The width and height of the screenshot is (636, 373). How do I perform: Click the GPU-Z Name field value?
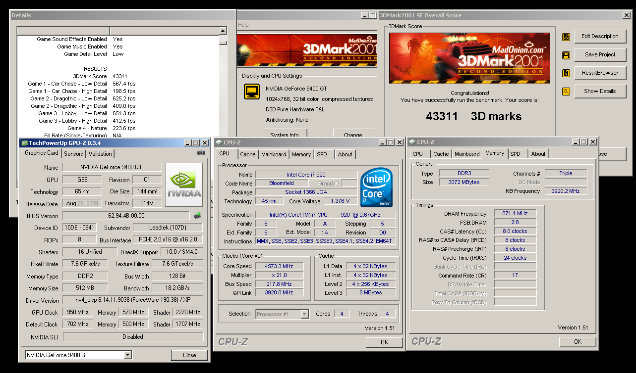pos(113,167)
